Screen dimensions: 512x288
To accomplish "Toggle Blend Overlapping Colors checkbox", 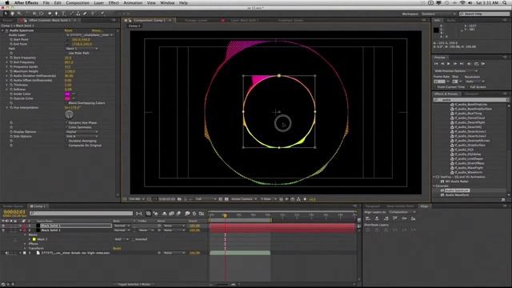I will pyautogui.click(x=66, y=103).
